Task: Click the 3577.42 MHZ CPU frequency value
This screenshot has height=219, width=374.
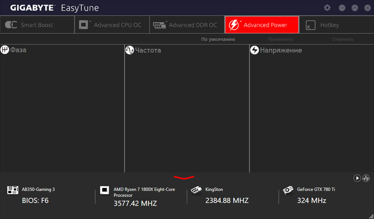Action: [135, 203]
